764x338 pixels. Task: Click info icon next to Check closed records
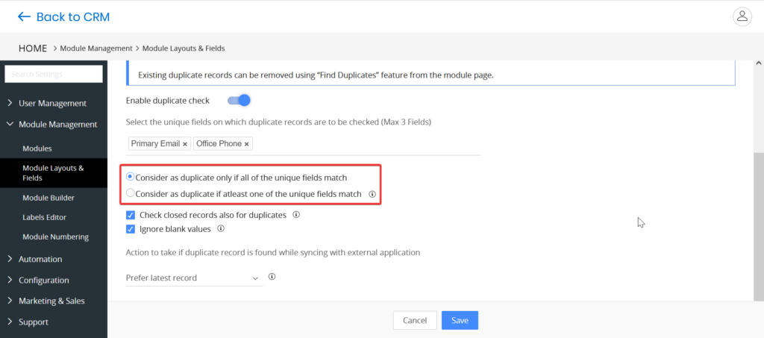296,215
